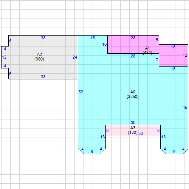
Task: Click the 16 label below A1's lower right edge
Action: pyautogui.click(x=173, y=69)
